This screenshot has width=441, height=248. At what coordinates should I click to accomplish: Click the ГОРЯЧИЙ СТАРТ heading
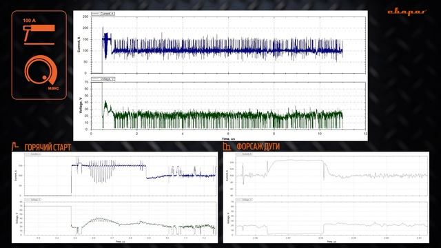coord(48,147)
